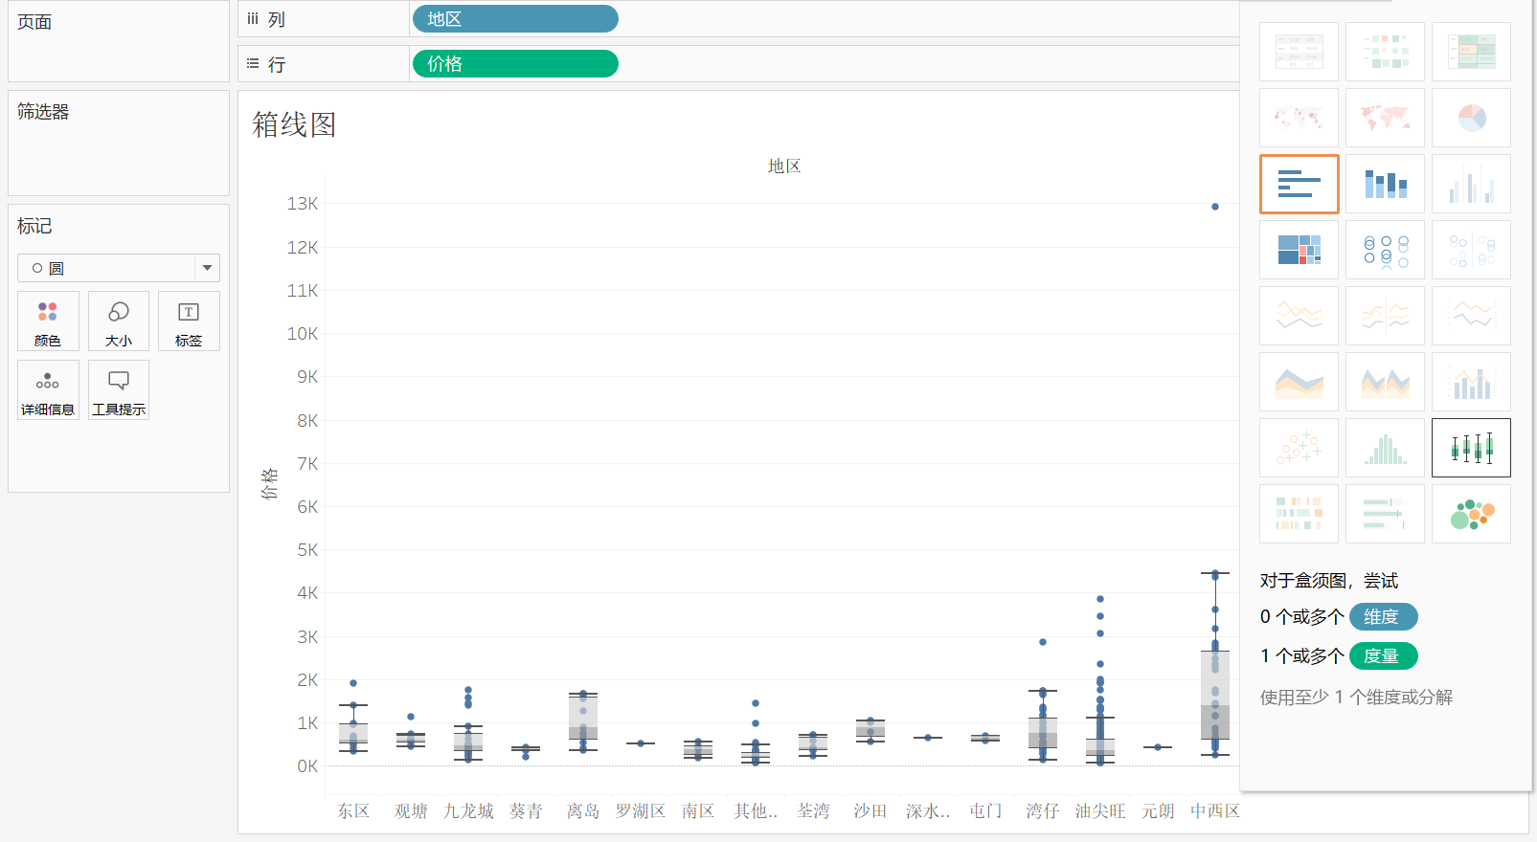Choose the histogram chart type

[1385, 448]
